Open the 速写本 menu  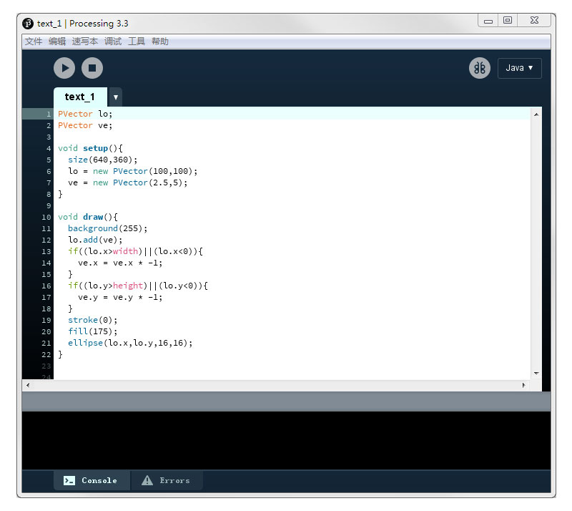click(x=85, y=42)
